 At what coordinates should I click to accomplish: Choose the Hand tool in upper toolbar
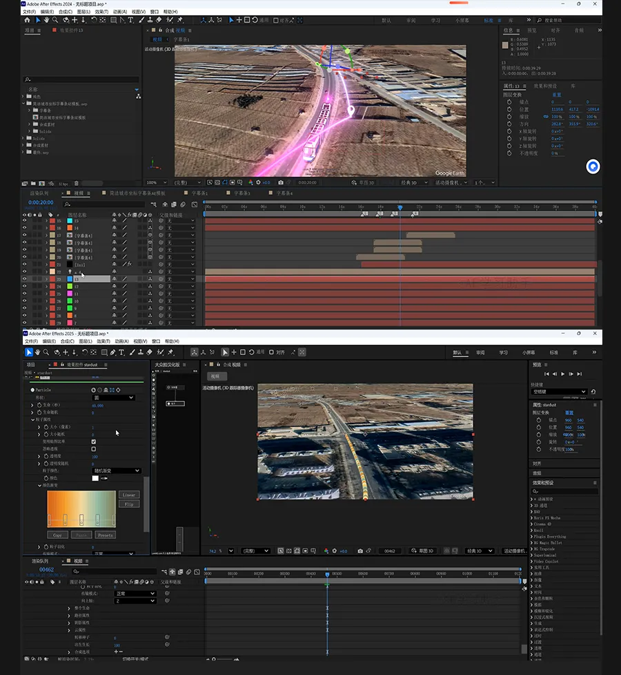[47, 20]
